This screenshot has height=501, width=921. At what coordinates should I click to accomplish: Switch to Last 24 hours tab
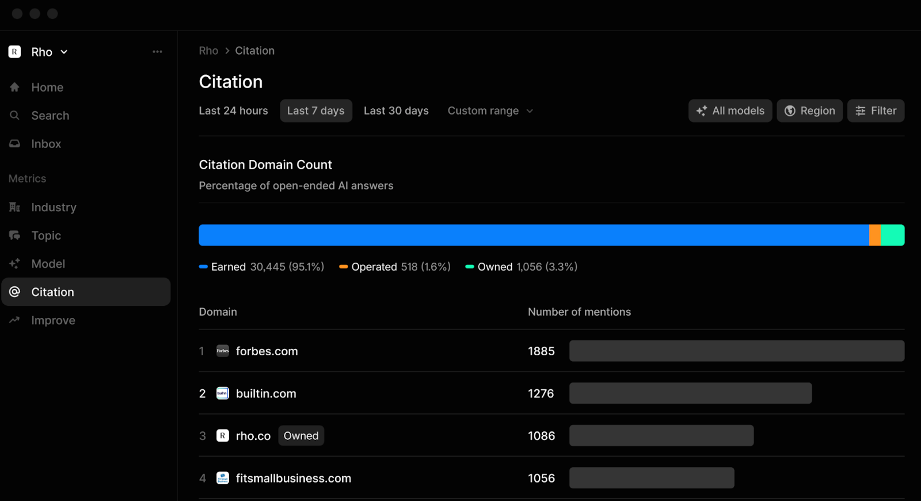click(233, 111)
